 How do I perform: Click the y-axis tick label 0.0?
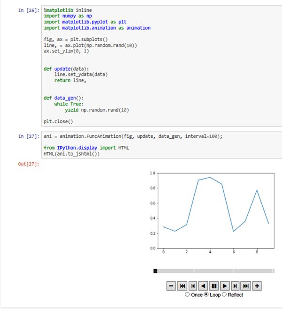click(x=152, y=248)
